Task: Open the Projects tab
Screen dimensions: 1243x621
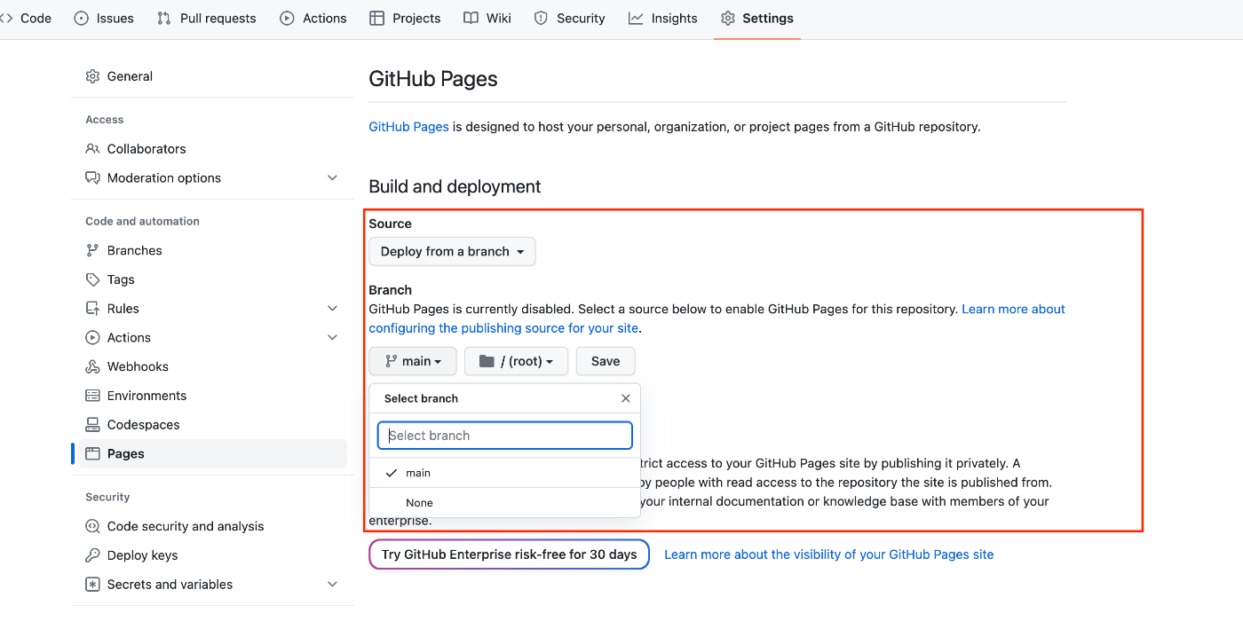Action: pyautogui.click(x=405, y=18)
